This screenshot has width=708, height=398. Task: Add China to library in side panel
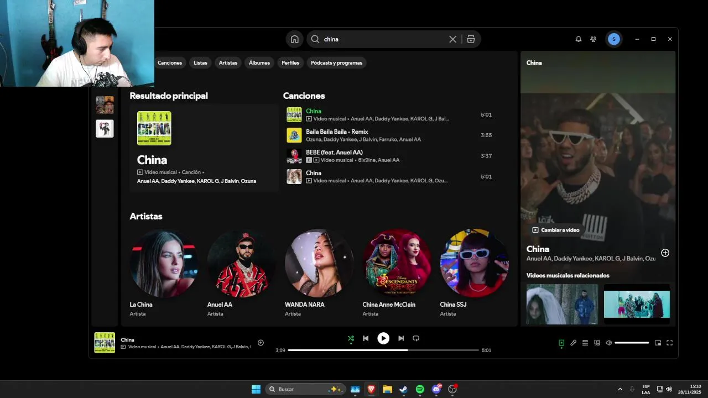click(665, 253)
